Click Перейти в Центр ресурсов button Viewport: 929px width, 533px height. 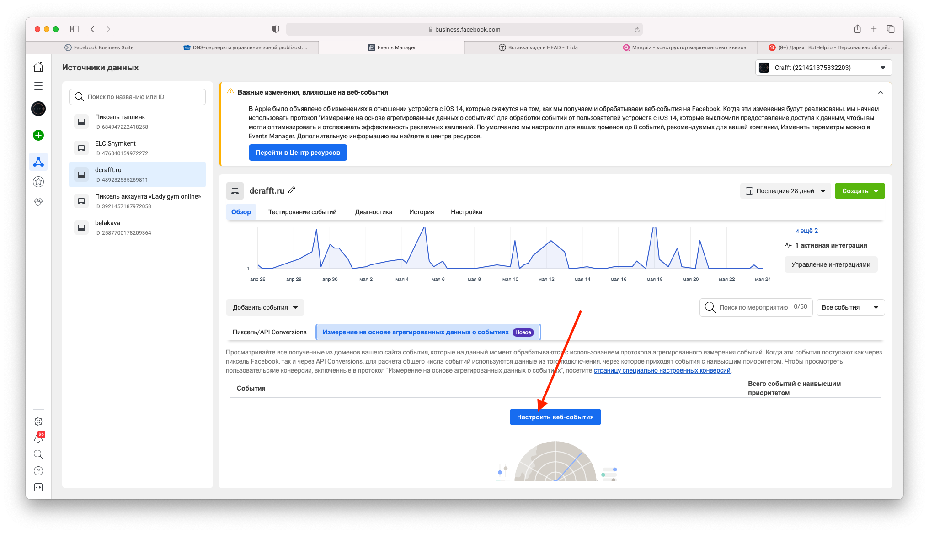pyautogui.click(x=298, y=153)
